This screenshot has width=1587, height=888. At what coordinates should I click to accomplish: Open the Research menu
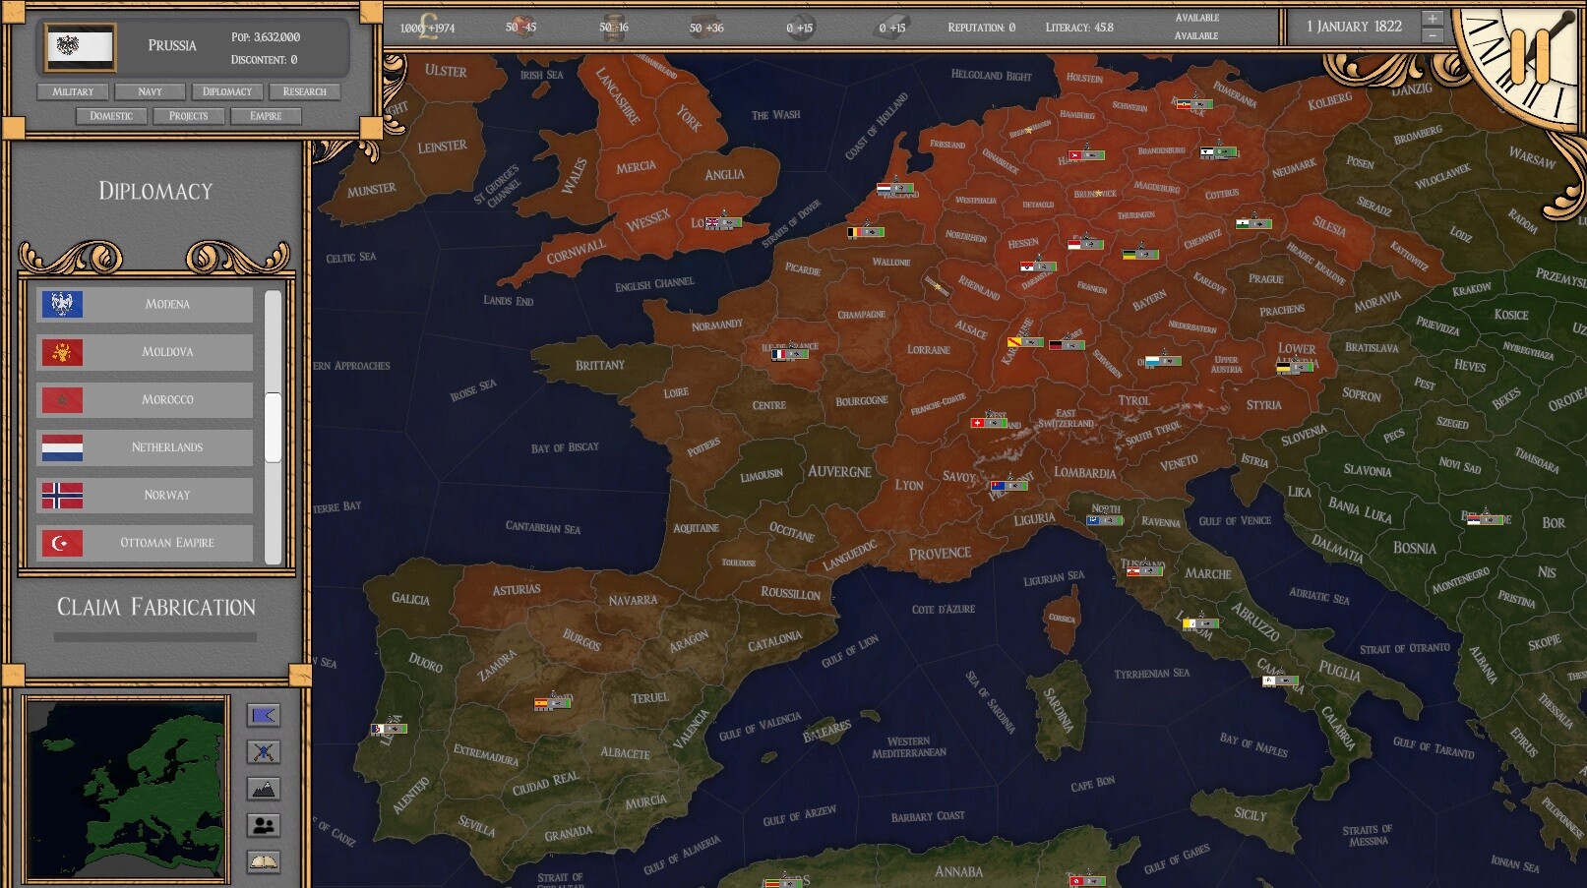304,91
